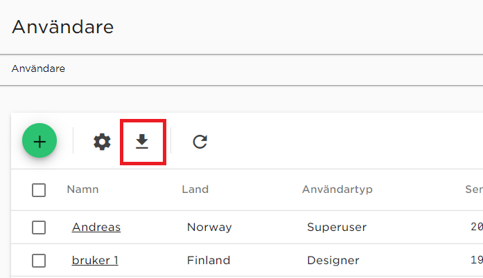Open table settings via the gear icon
Screen dimensions: 483x278
[102, 142]
